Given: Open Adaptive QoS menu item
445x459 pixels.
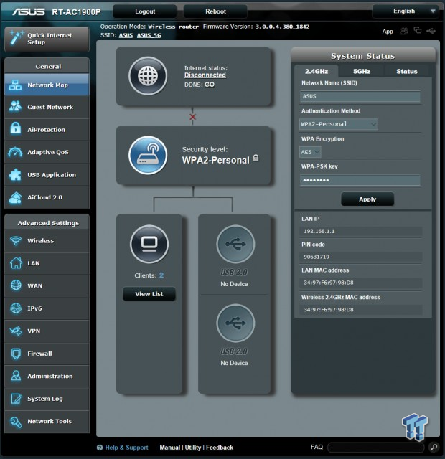Looking at the screenshot, I should pyautogui.click(x=47, y=152).
